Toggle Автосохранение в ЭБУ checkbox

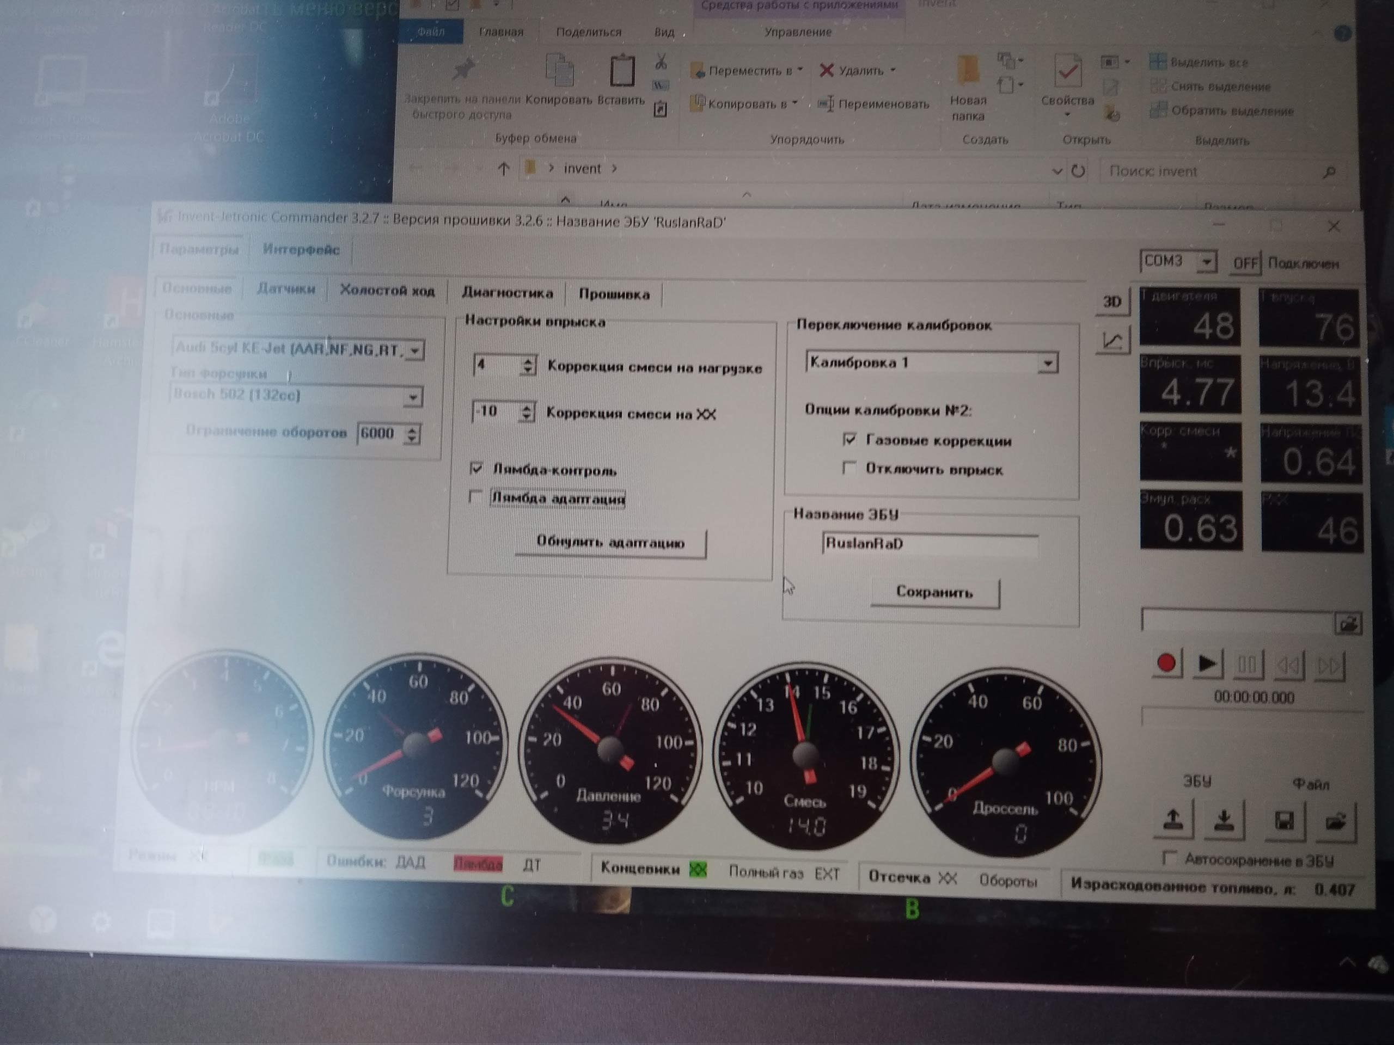[x=1170, y=858]
